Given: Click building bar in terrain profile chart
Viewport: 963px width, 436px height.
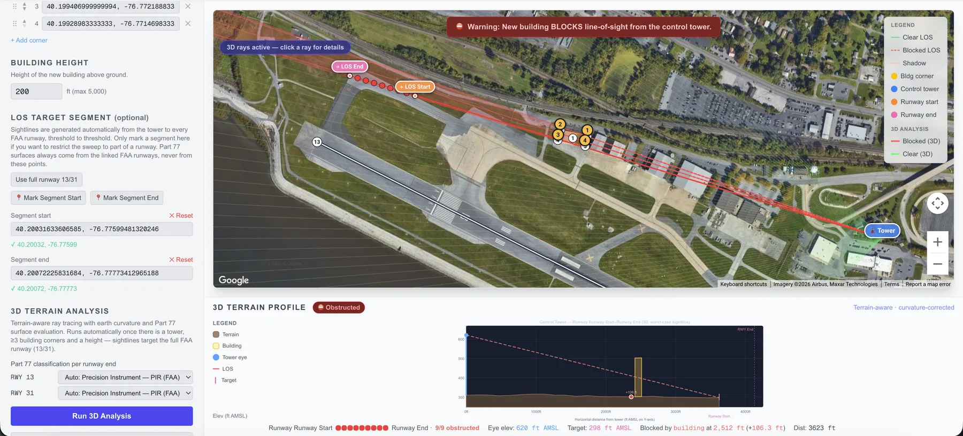Looking at the screenshot, I should point(638,377).
